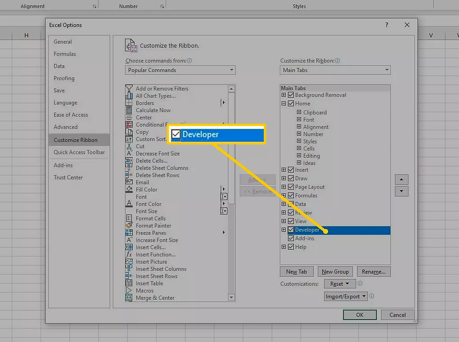Click the Decrease Font Size icon

(129, 153)
